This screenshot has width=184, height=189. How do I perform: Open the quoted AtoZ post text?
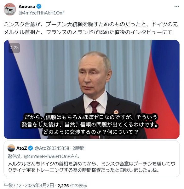click(91, 167)
